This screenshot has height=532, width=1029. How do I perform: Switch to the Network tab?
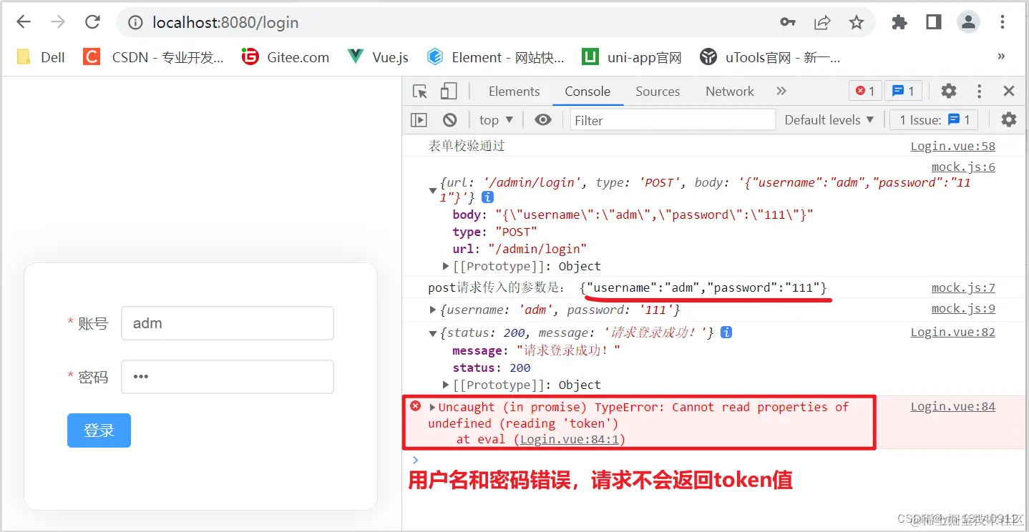pyautogui.click(x=729, y=91)
